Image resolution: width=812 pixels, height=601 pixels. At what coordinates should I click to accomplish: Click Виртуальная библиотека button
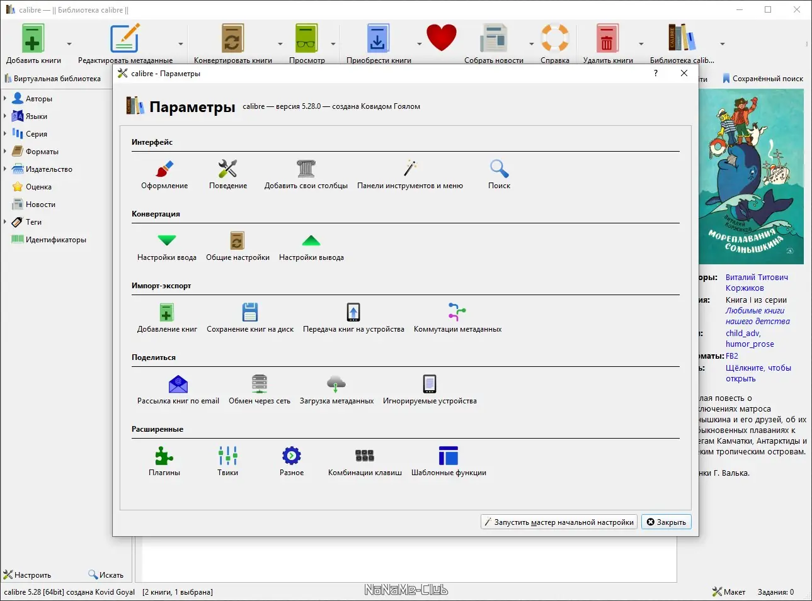click(52, 79)
